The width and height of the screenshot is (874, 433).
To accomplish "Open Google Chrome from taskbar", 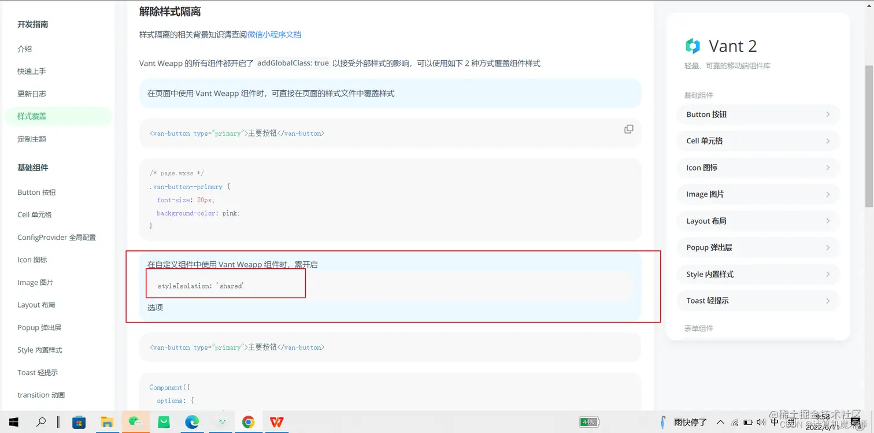I will (248, 422).
